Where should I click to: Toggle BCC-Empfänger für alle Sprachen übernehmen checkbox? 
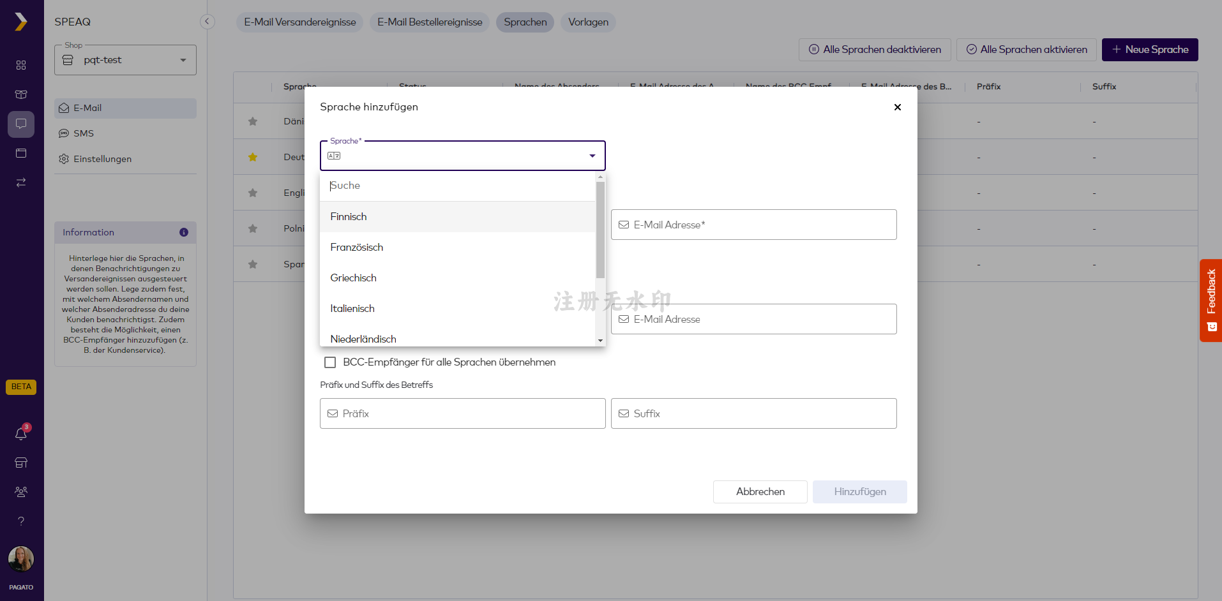(x=330, y=362)
